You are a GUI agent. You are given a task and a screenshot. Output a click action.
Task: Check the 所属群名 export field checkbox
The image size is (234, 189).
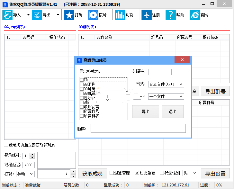click(x=82, y=116)
